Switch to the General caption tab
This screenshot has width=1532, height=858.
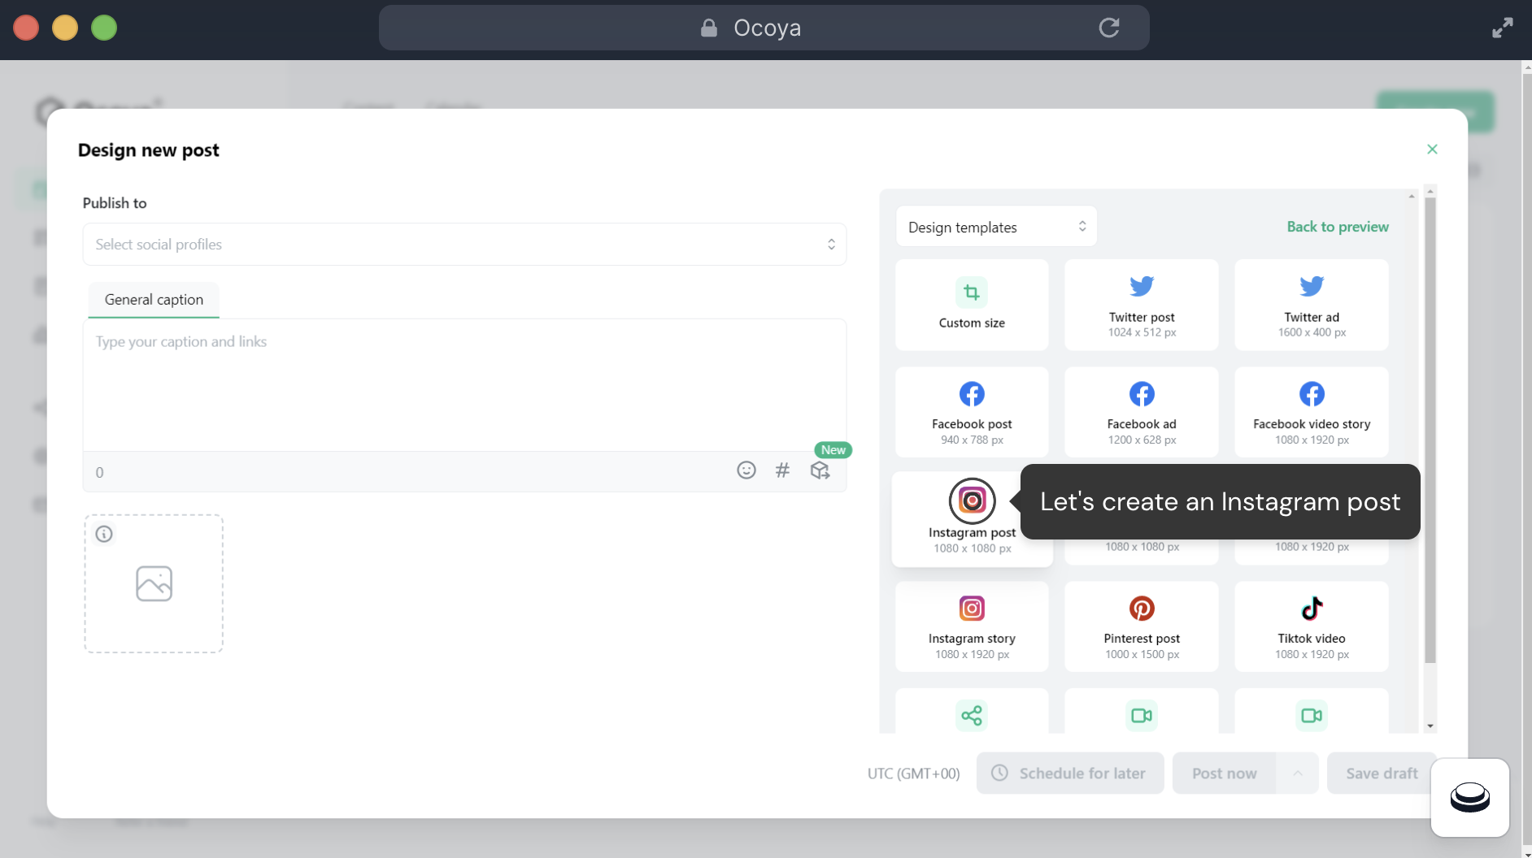coord(154,300)
